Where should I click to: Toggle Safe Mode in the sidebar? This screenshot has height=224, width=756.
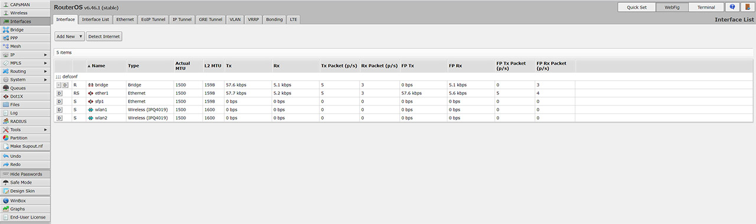(x=25, y=183)
